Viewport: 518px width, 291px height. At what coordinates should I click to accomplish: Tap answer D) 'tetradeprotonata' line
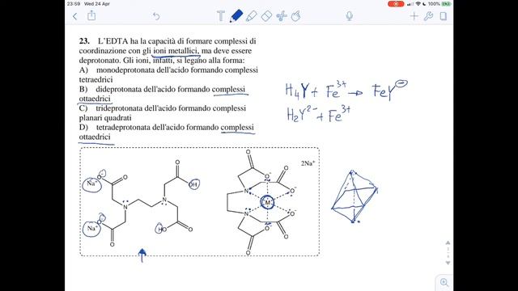(167, 128)
